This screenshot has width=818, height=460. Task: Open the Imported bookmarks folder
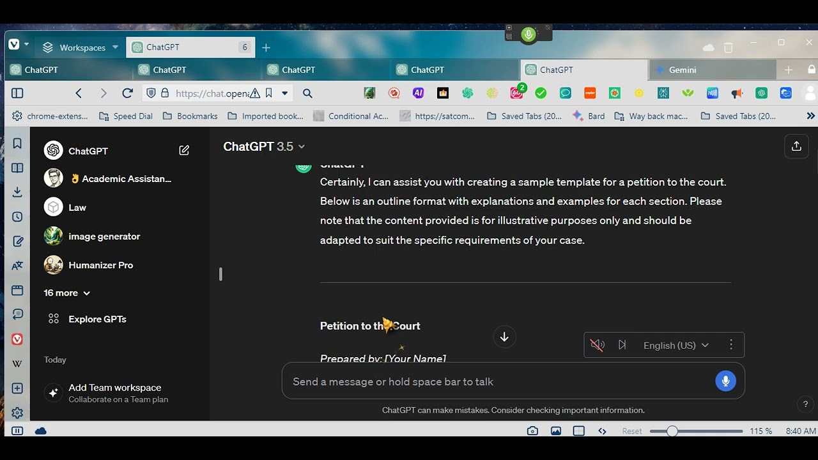(x=266, y=116)
